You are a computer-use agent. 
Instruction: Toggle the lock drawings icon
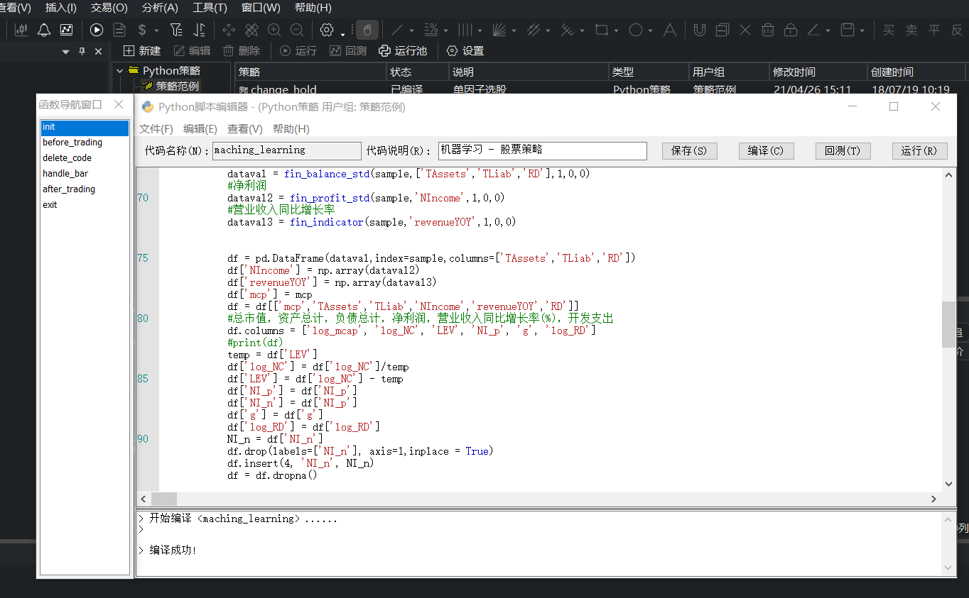[x=791, y=30]
